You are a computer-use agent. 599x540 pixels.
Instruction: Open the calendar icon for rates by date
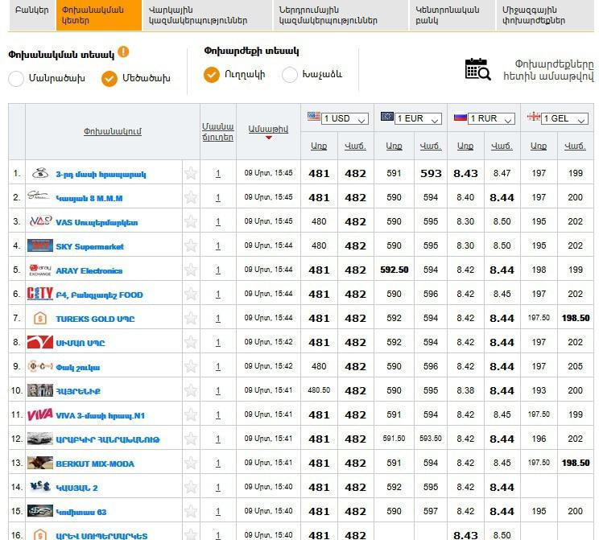tap(477, 69)
